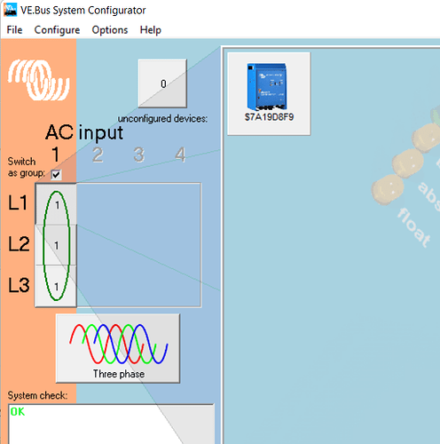The width and height of the screenshot is (440, 444).
Task: Click the unconfigured devices label
Action: point(162,119)
